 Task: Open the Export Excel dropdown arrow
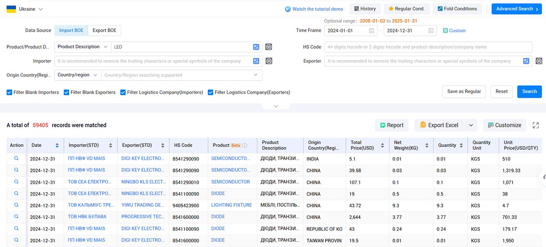tap(471, 125)
